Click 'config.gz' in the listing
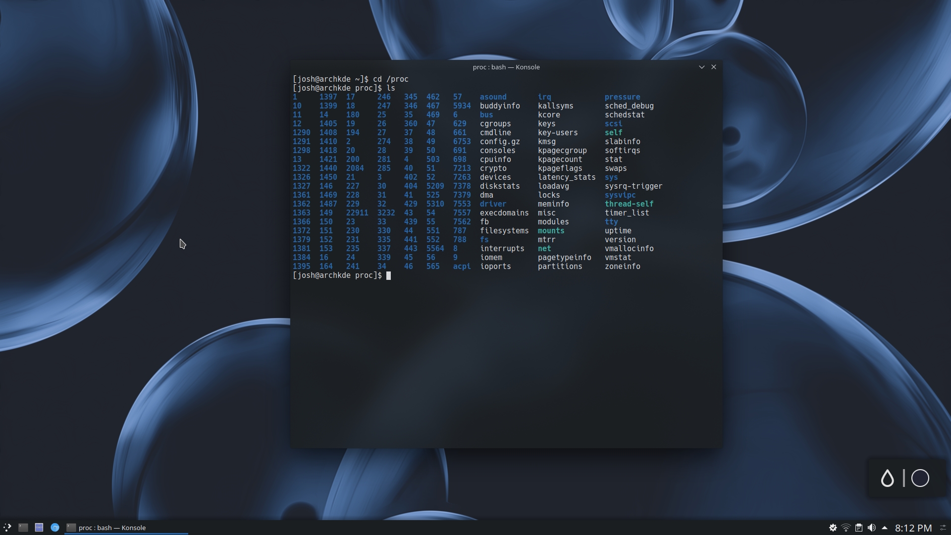Viewport: 951px width, 535px height. coord(500,142)
